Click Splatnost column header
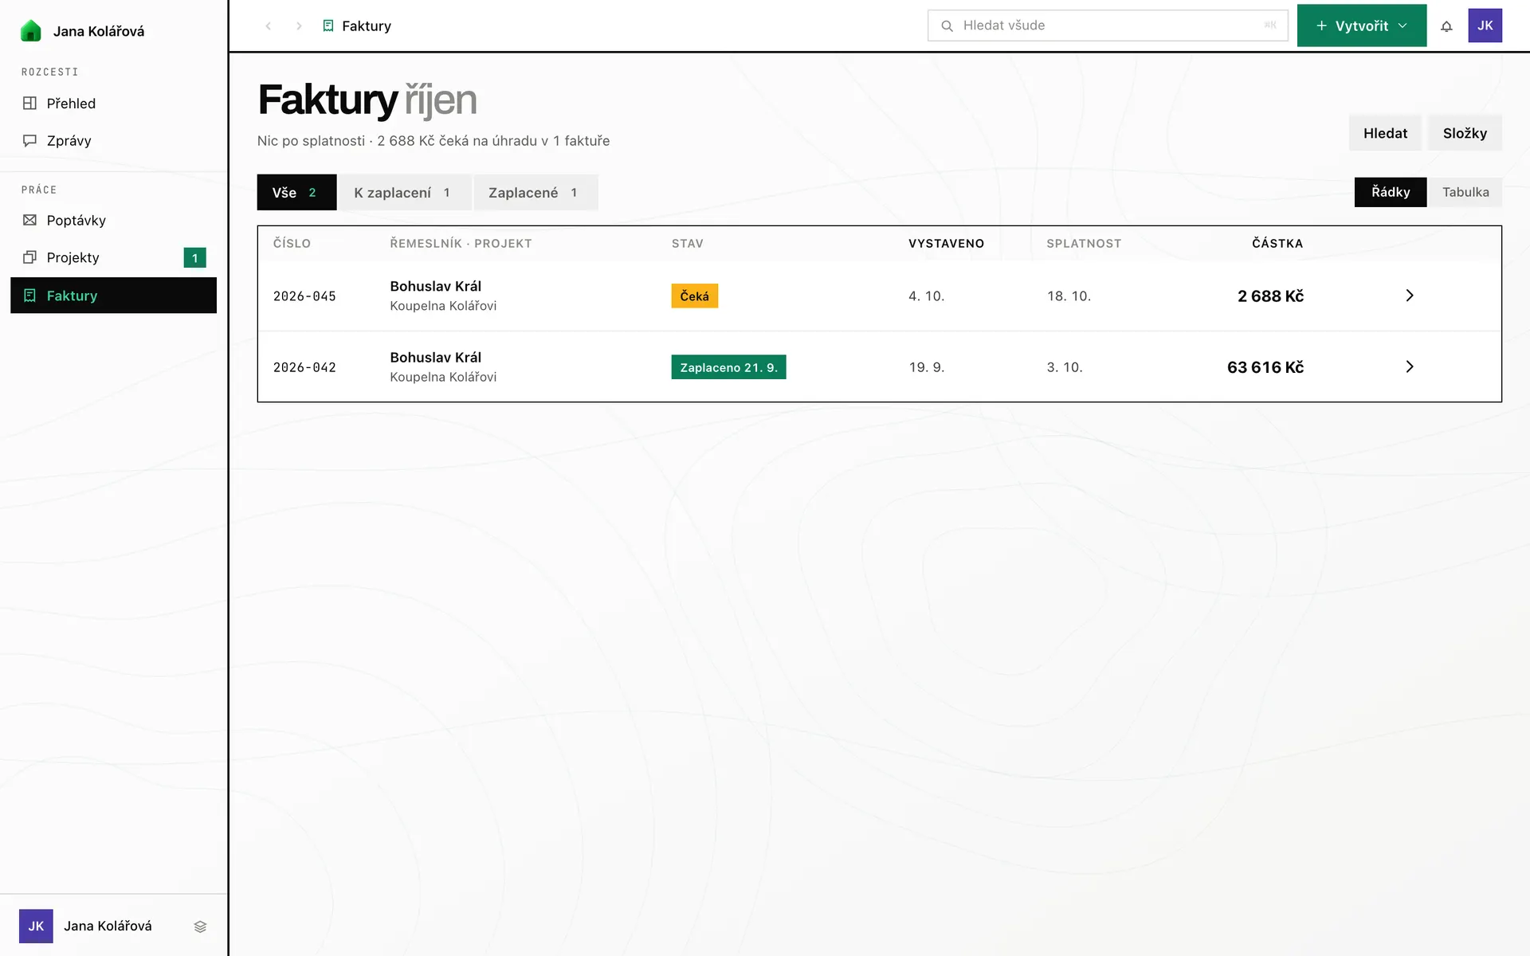Viewport: 1530px width, 956px height. pos(1084,243)
